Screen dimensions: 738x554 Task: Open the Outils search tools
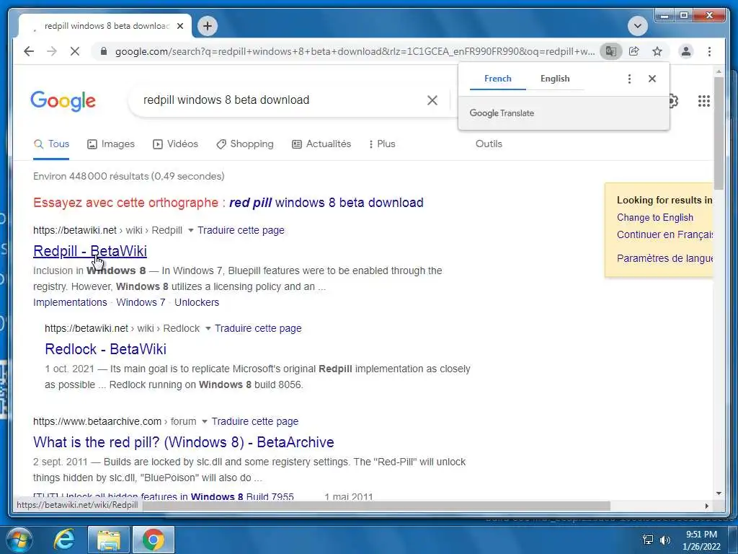[489, 144]
